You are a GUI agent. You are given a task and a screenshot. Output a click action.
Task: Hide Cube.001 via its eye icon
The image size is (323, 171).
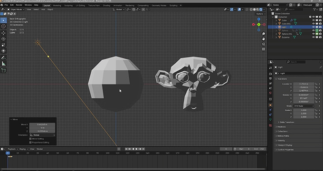(x=313, y=24)
